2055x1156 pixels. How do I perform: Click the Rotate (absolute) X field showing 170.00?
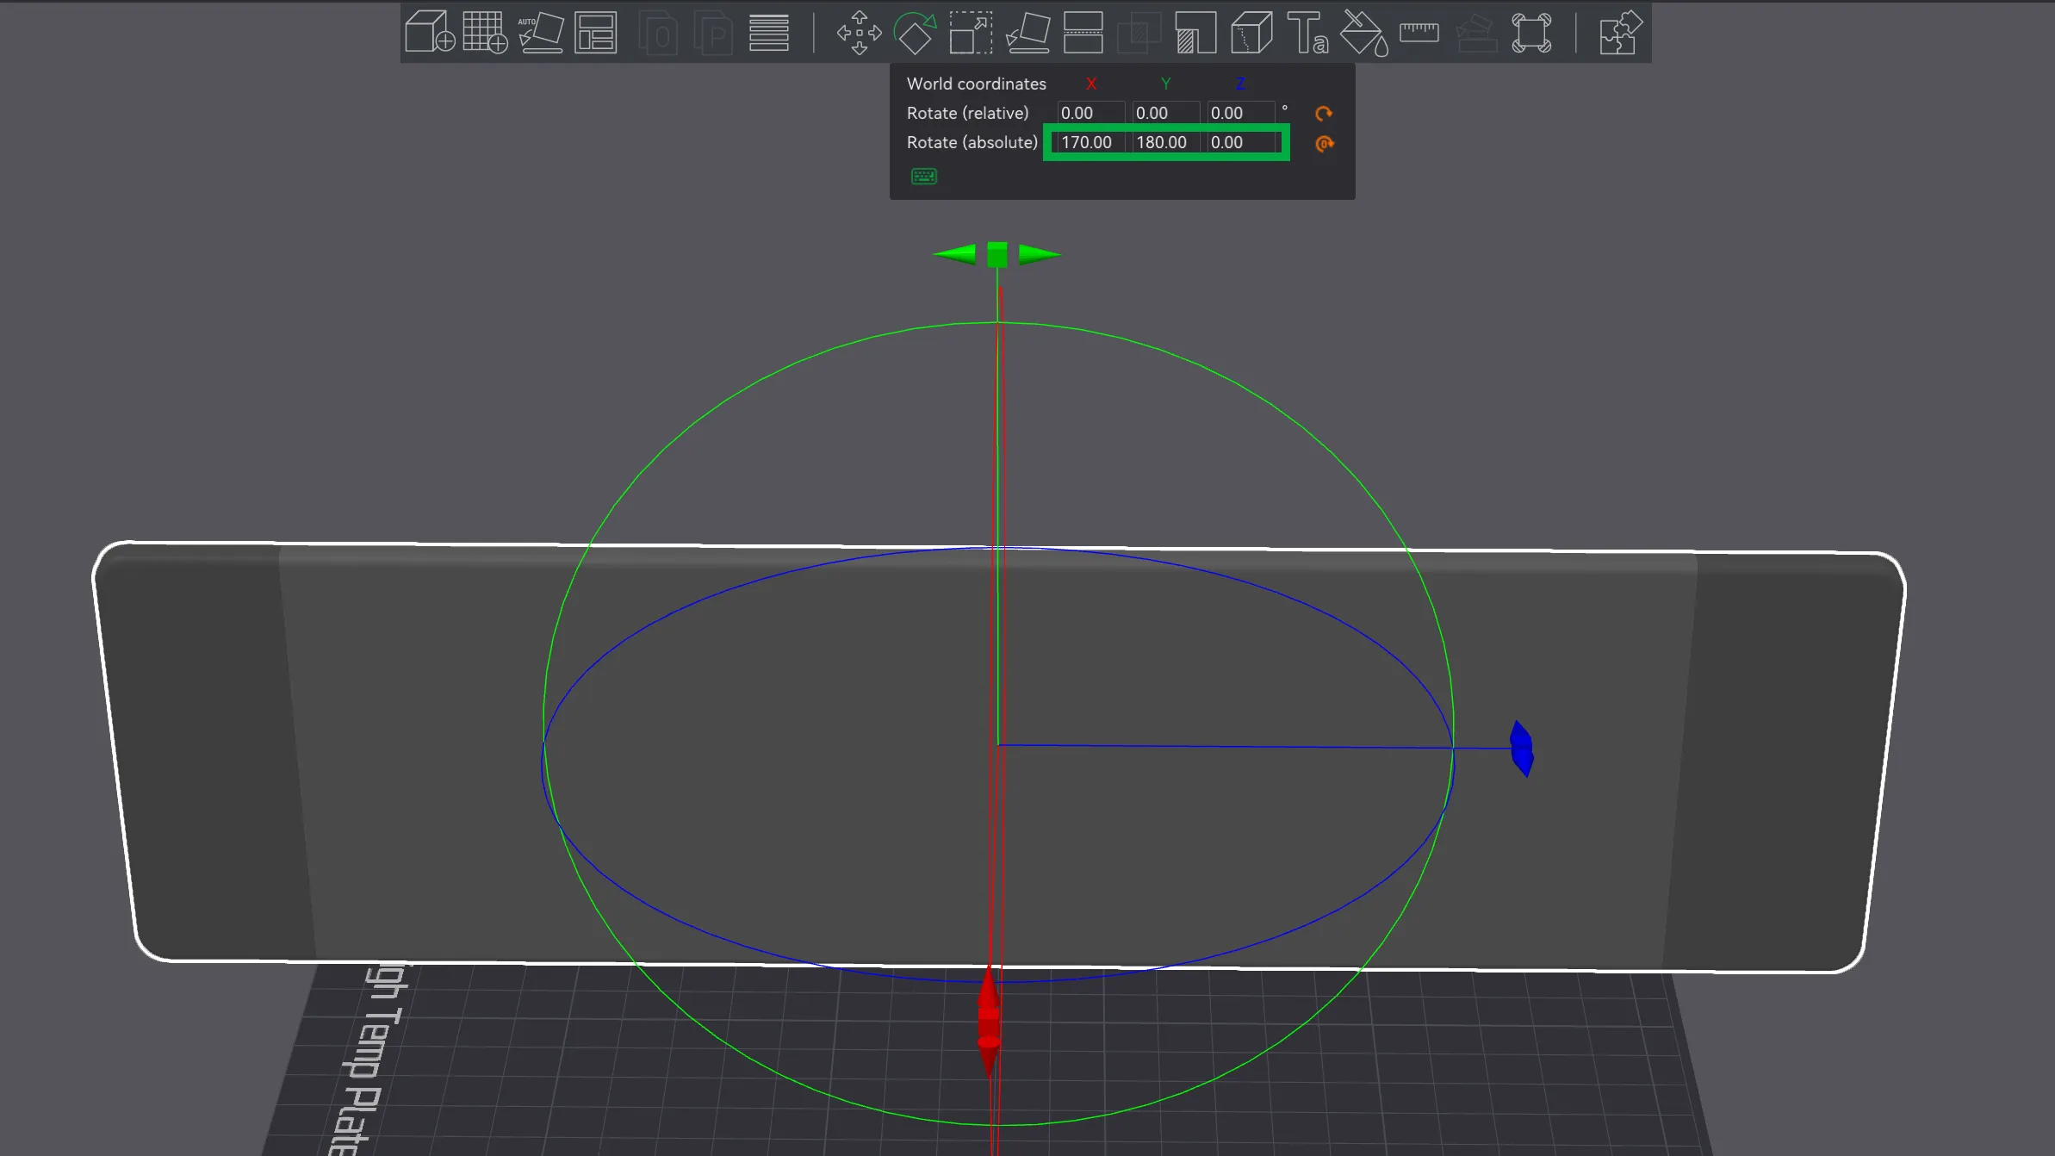coord(1090,142)
